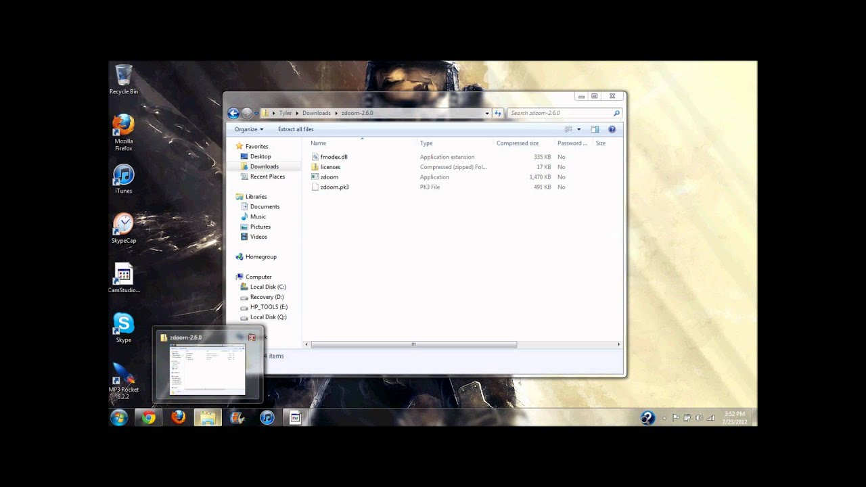The image size is (866, 487).
Task: Click the horizontal scrollbar thumb in file list
Action: [x=413, y=345]
